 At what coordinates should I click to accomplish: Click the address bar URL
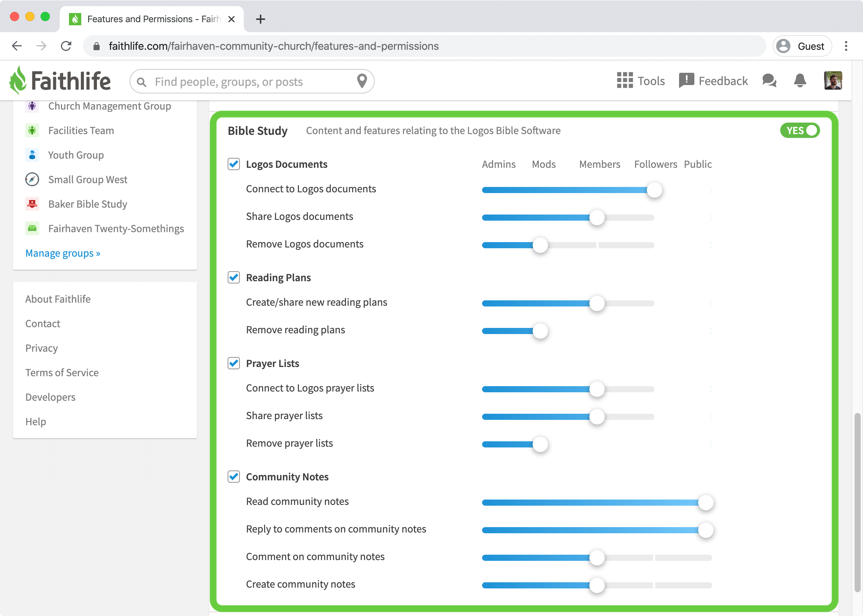tap(274, 46)
